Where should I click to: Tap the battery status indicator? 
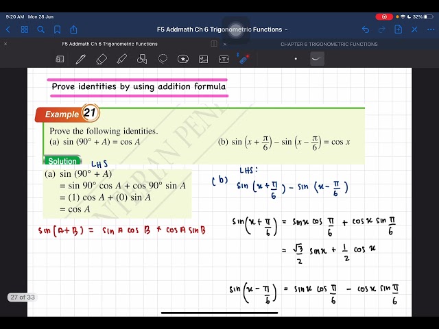pos(428,16)
